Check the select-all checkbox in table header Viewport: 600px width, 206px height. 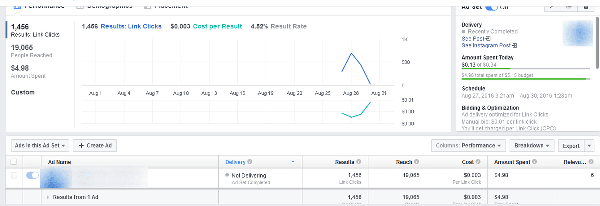(x=14, y=162)
